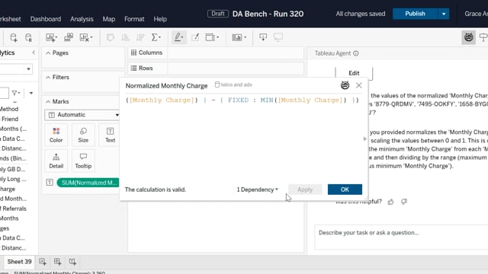This screenshot has height=274, width=488.
Task: Click the Detail marks card button
Action: point(56,161)
